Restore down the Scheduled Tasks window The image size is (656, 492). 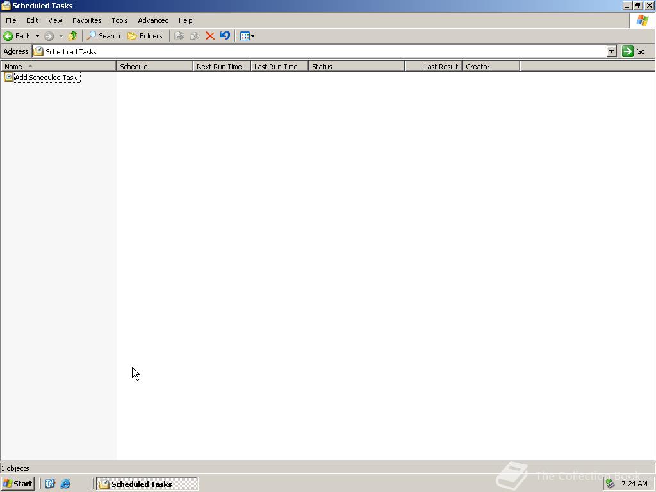tap(637, 5)
